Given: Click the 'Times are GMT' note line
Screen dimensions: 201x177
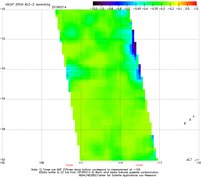Looking at the screenshot, I should pyautogui.click(x=86, y=170).
